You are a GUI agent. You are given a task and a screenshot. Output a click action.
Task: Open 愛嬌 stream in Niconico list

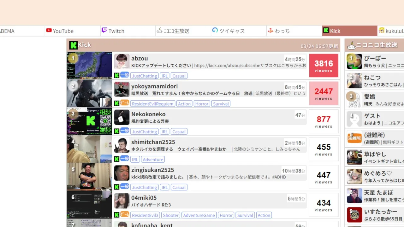click(x=375, y=100)
